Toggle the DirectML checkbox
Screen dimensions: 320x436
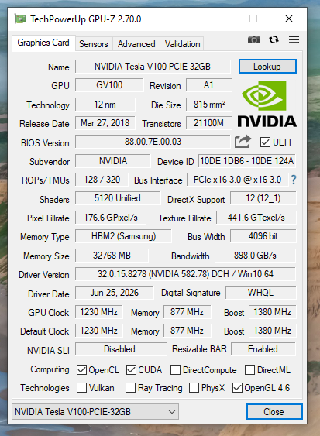pos(249,370)
